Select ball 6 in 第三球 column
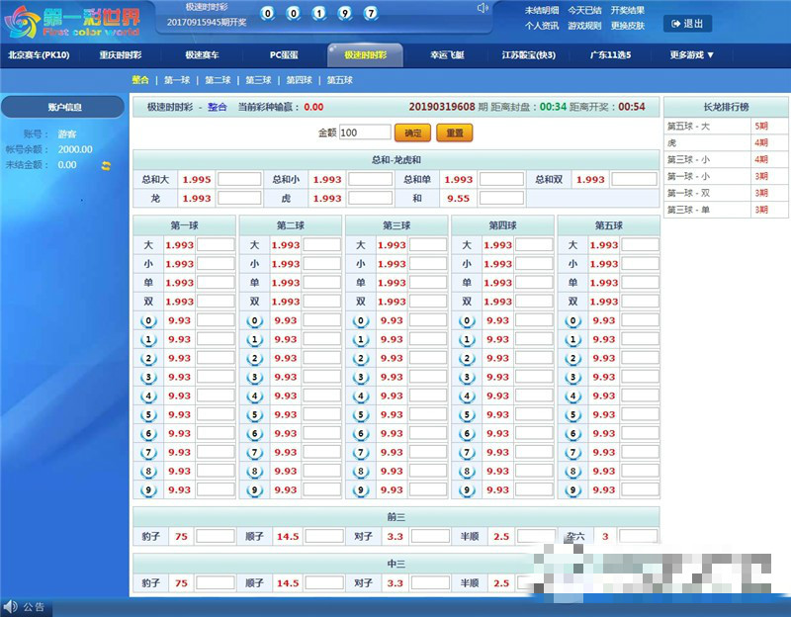 coord(361,433)
